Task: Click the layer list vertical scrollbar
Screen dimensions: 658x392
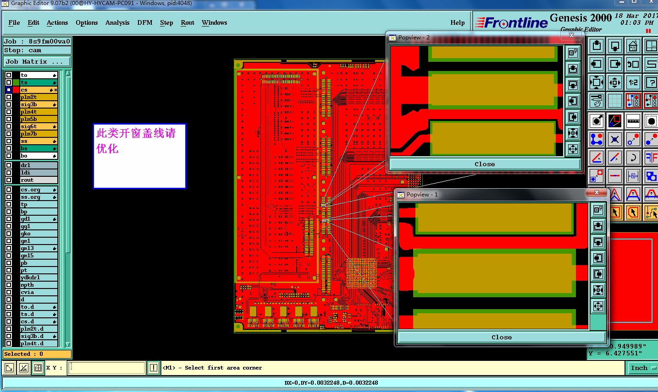Action: click(x=68, y=208)
